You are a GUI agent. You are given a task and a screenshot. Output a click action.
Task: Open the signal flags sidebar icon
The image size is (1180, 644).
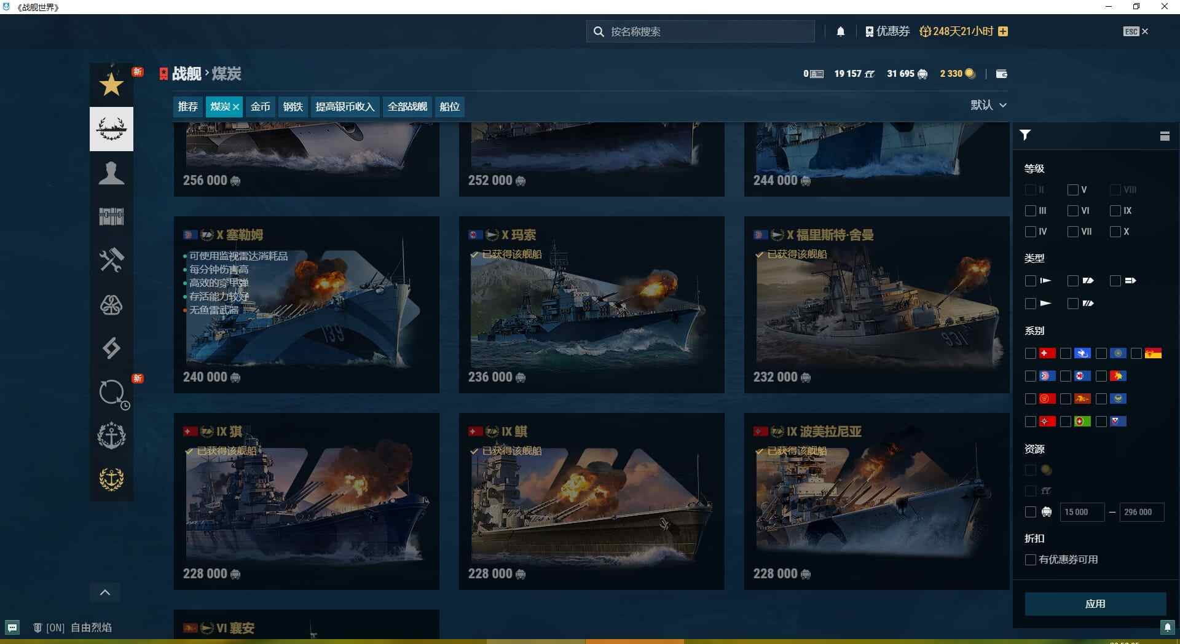(x=112, y=348)
